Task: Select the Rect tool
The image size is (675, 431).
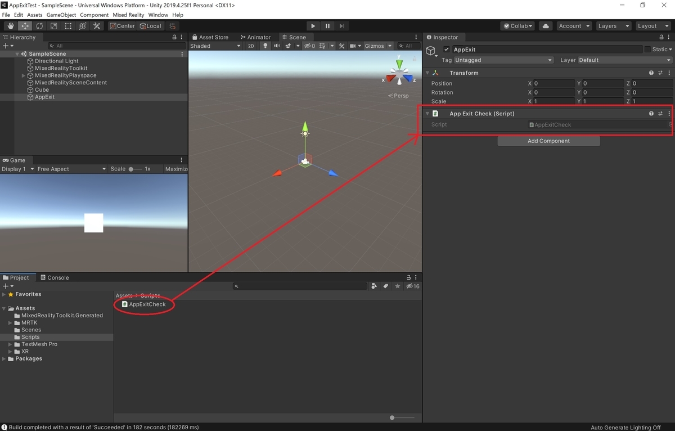Action: pyautogui.click(x=68, y=26)
